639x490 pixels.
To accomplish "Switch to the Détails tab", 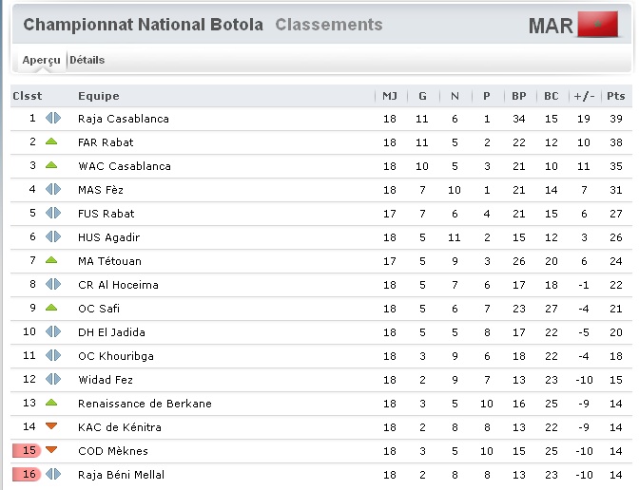I will point(87,60).
